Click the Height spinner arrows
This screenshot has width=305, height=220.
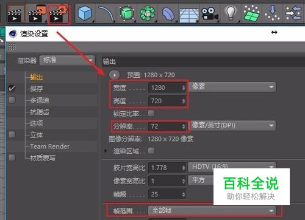click(184, 101)
